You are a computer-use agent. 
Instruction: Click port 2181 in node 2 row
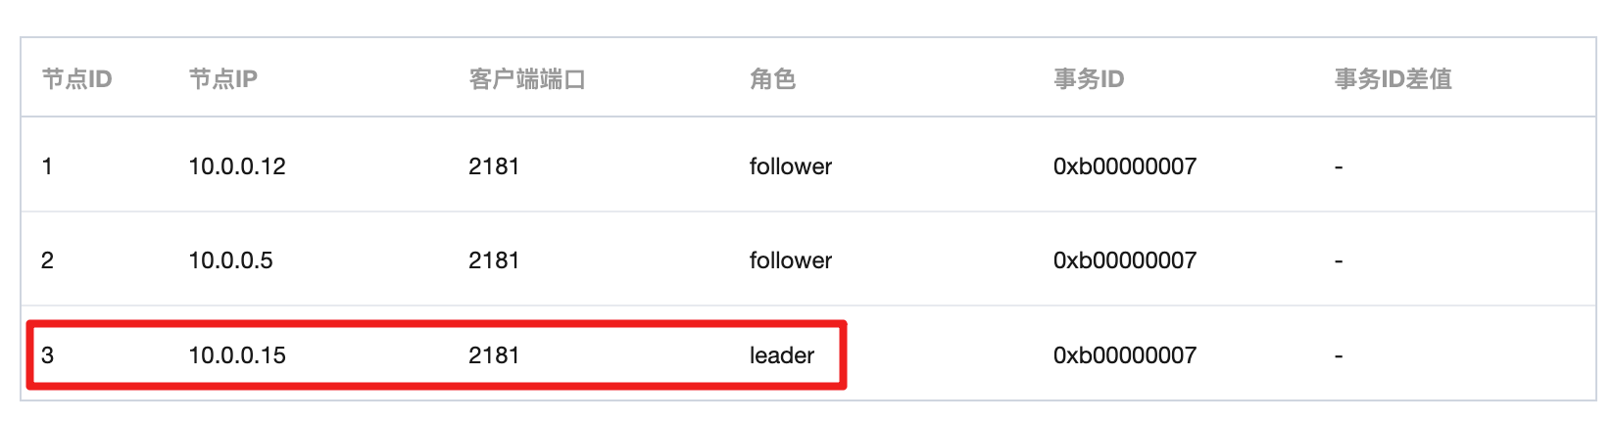pos(494,260)
